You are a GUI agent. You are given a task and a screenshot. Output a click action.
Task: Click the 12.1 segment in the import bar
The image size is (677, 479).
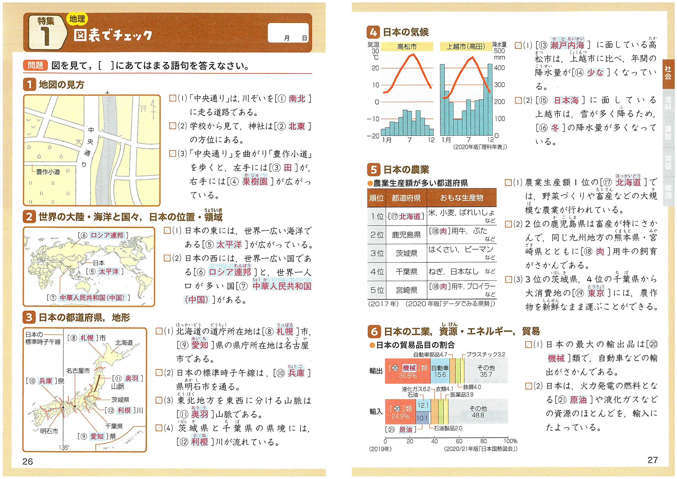[x=423, y=406]
